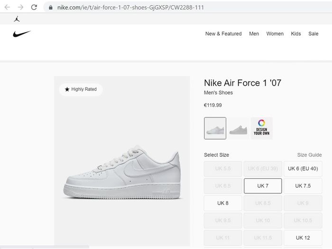Click the padlock site security icon
The width and height of the screenshot is (332, 249).
pyautogui.click(x=51, y=8)
